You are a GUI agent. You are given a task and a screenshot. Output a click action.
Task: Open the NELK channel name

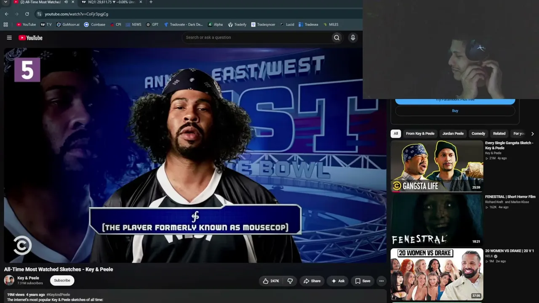(489, 256)
